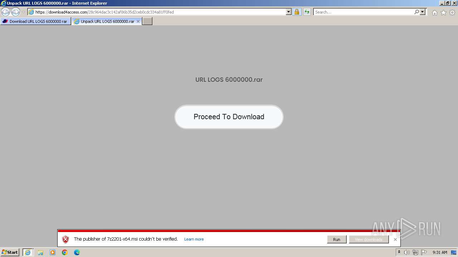Viewport: 458px width, 257px height.
Task: Launch media player taskbar icon
Action: (x=53, y=252)
